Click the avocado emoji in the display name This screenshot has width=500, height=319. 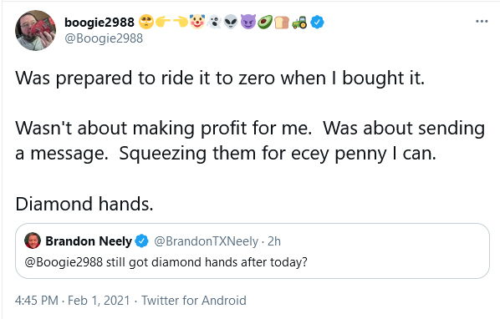[265, 22]
